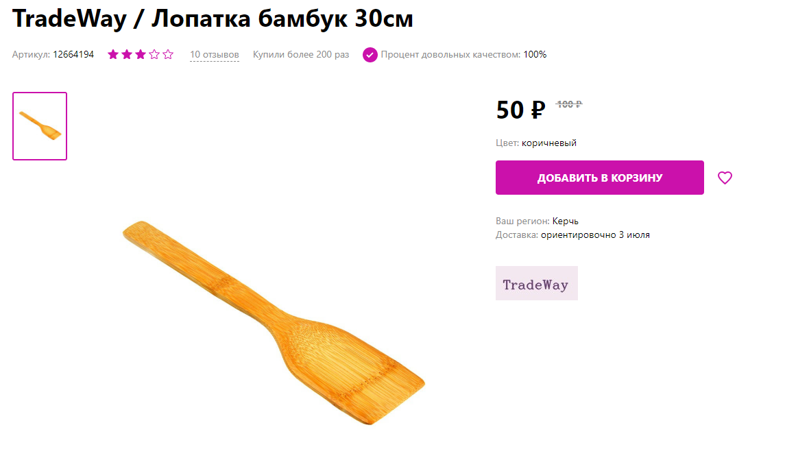Click the 50 ₽ current price
This screenshot has width=809, height=458.
[520, 110]
